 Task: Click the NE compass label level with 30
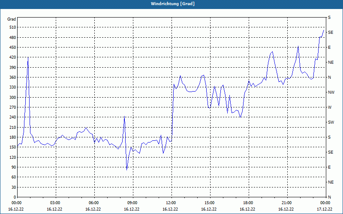331,182
